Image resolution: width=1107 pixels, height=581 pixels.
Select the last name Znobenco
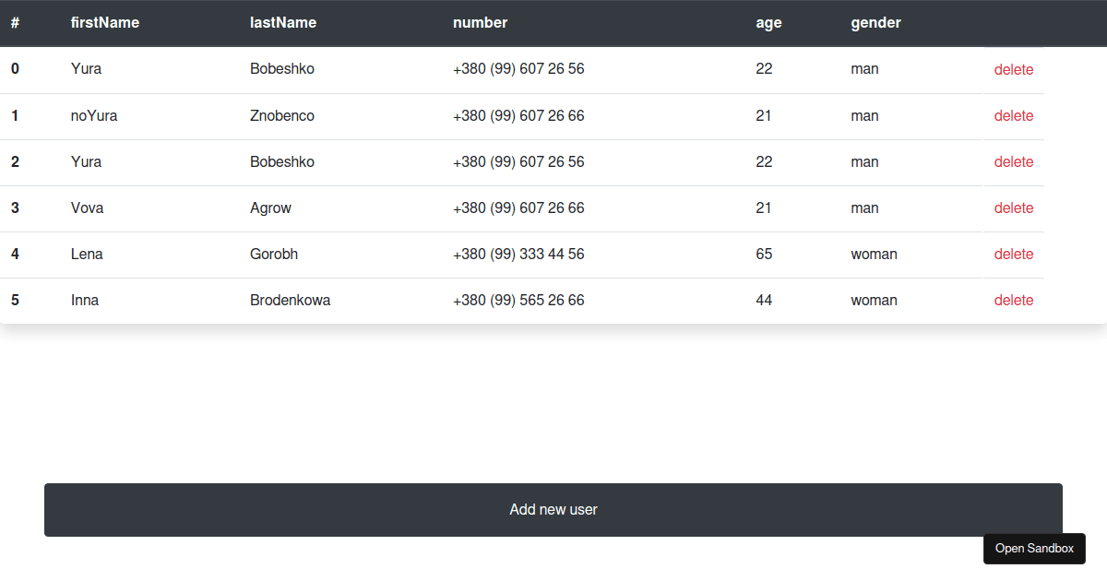tap(282, 116)
